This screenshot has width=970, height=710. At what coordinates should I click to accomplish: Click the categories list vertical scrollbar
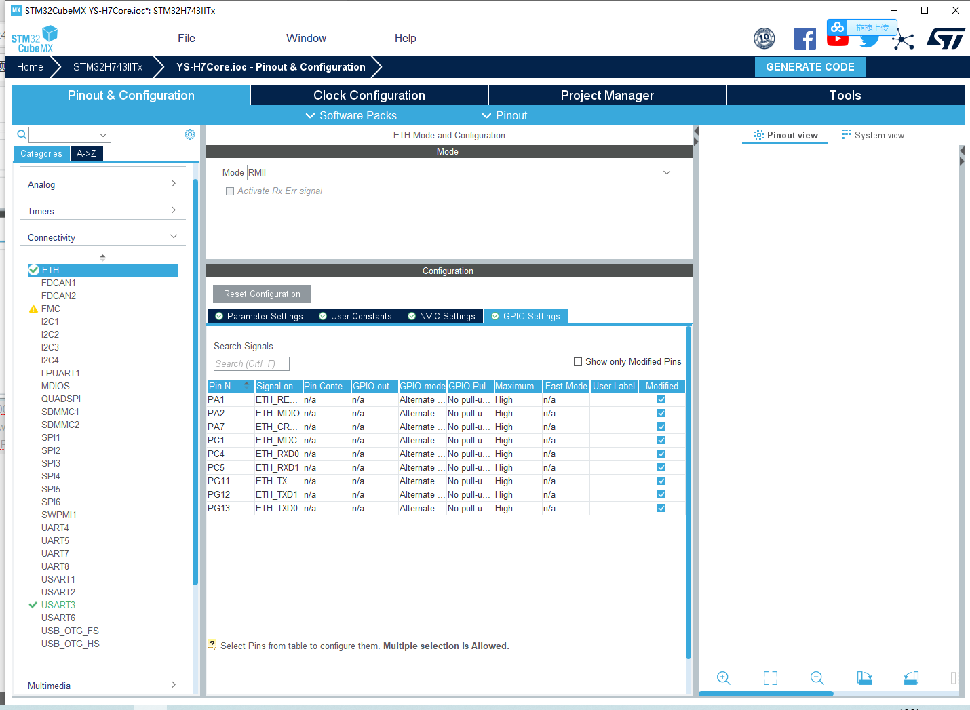pyautogui.click(x=195, y=382)
